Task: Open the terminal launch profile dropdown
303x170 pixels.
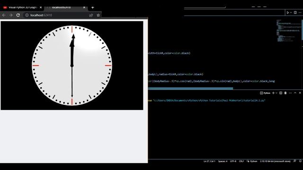Action: coord(276,93)
